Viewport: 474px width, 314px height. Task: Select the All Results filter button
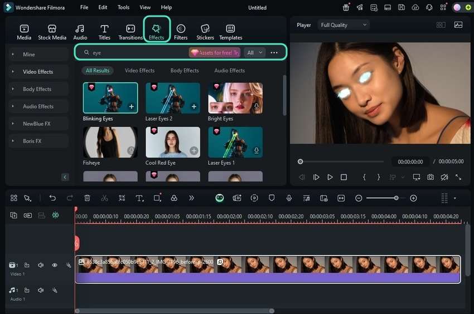click(x=98, y=71)
